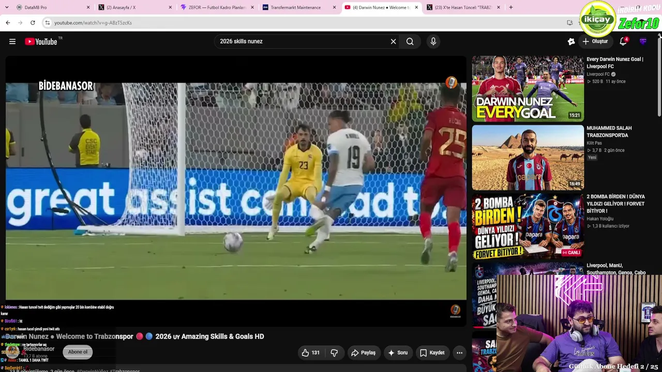Image resolution: width=662 pixels, height=372 pixels.
Task: Click the Soru ask button
Action: [397, 353]
